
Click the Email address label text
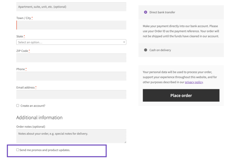tap(26, 88)
